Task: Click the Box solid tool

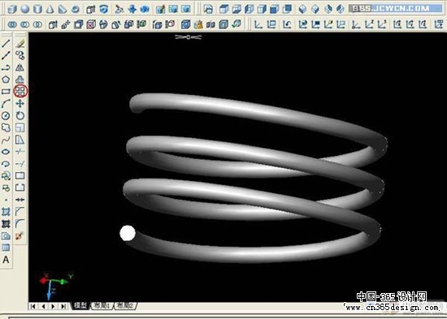Action: (x=12, y=10)
